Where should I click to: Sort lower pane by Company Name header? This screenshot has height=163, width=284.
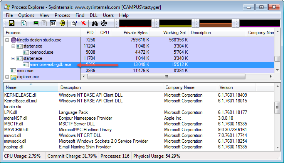[190, 87]
